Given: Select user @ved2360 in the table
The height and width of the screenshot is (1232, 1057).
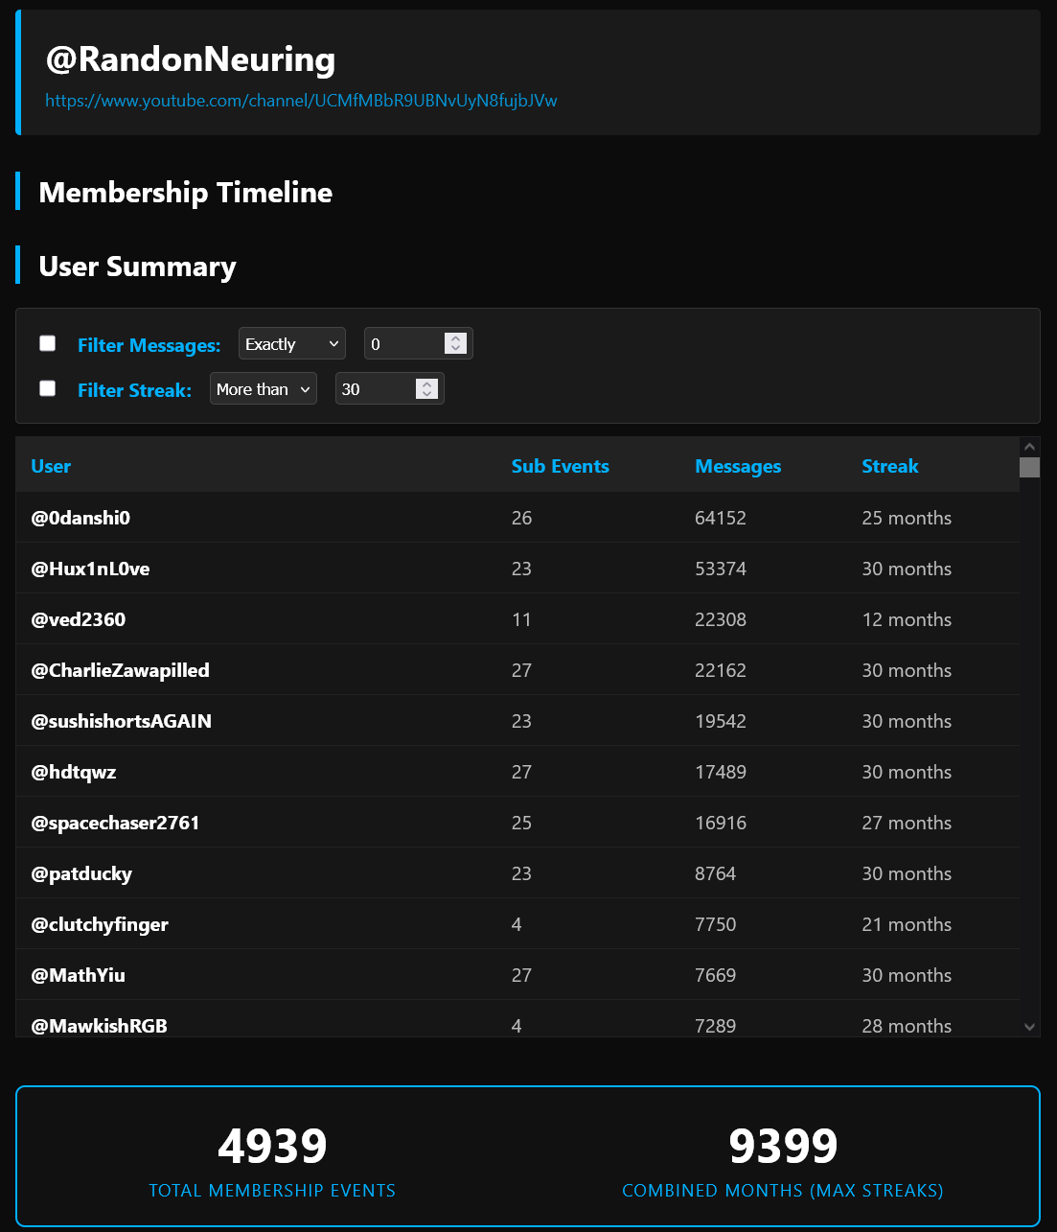Looking at the screenshot, I should tap(79, 619).
